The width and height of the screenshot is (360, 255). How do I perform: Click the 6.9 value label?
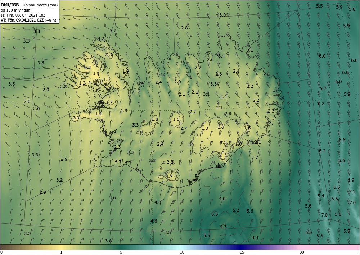[x=351, y=180]
